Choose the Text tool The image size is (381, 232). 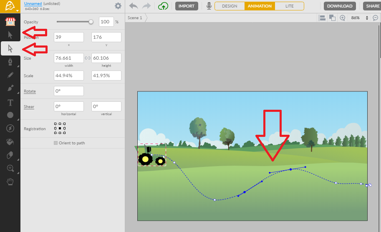(10, 102)
